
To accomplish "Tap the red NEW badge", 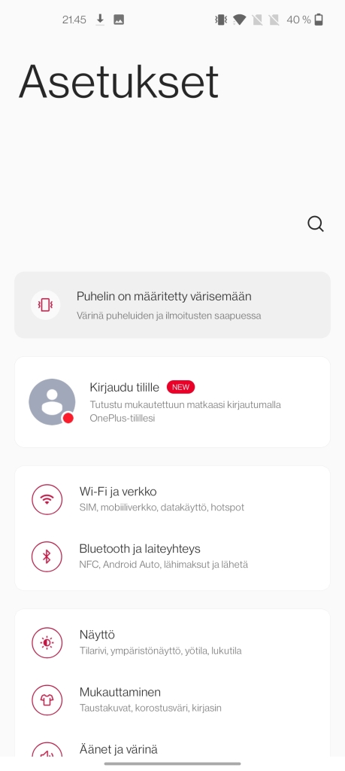I will point(180,387).
